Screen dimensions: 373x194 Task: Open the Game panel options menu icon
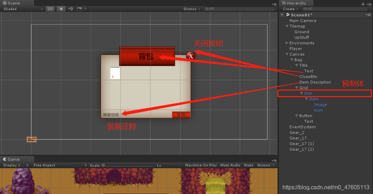pos(274,160)
